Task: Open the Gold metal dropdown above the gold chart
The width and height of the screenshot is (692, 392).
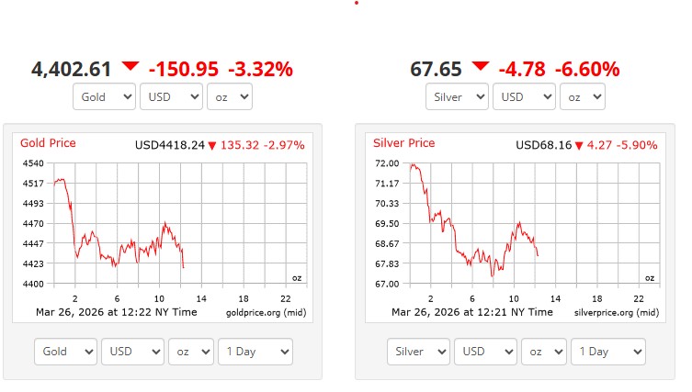Action: 104,96
